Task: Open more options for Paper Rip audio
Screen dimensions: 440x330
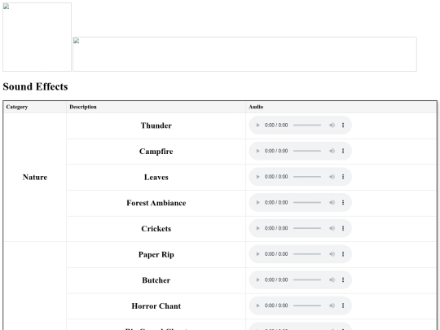Action: coord(343,254)
